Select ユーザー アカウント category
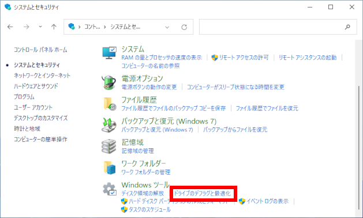 (33, 107)
